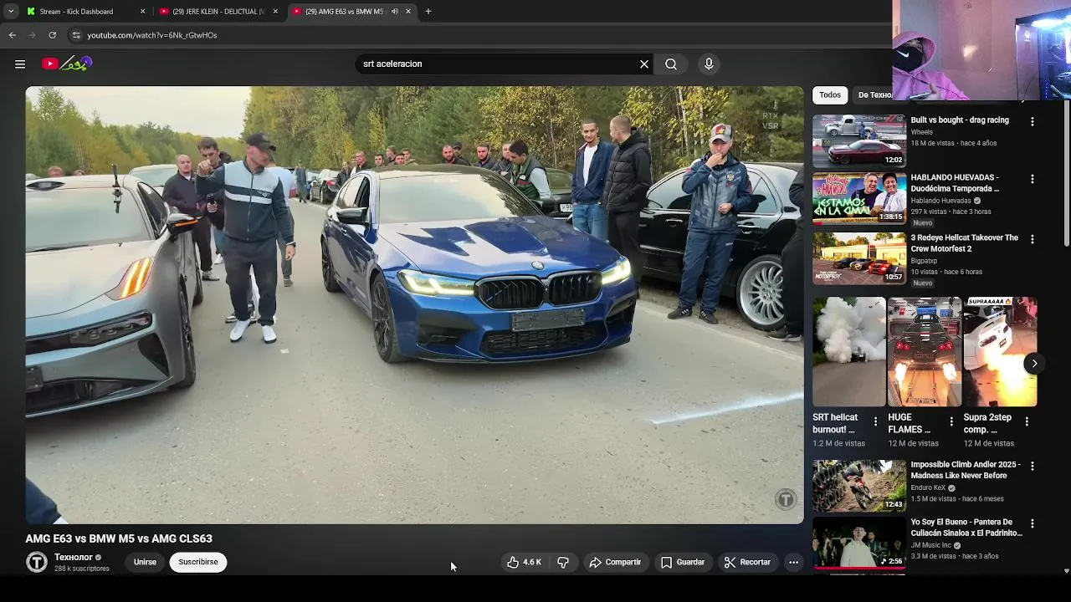Open a new browser tab with plus
1071x602 pixels.
coord(428,12)
